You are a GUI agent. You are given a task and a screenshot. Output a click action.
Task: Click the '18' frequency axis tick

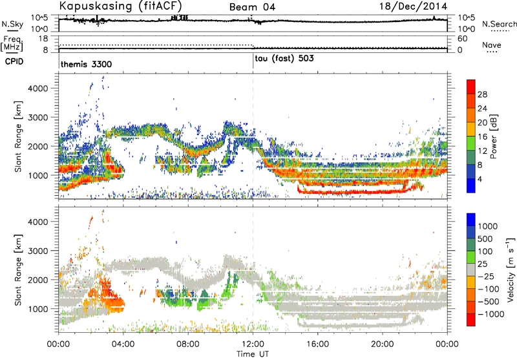(x=43, y=39)
